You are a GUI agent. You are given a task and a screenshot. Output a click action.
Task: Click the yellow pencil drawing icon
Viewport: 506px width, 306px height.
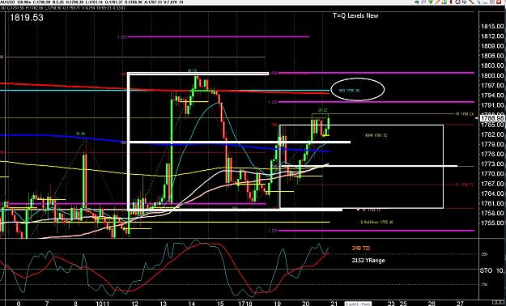pos(437,2)
